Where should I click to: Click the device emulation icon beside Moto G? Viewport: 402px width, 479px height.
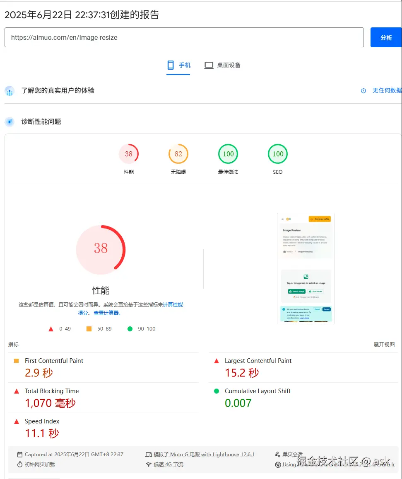tap(149, 455)
